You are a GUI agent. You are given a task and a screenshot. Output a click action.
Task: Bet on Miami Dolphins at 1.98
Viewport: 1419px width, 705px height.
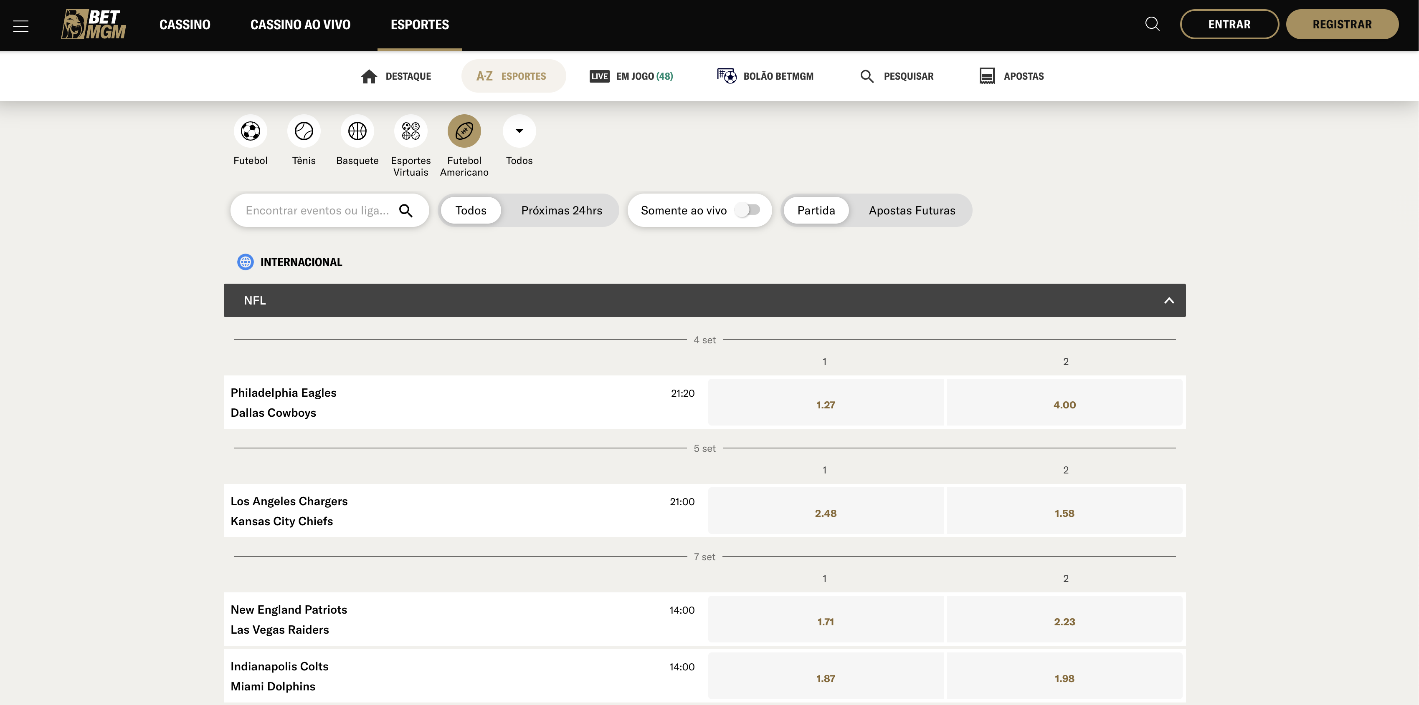[x=1065, y=676]
